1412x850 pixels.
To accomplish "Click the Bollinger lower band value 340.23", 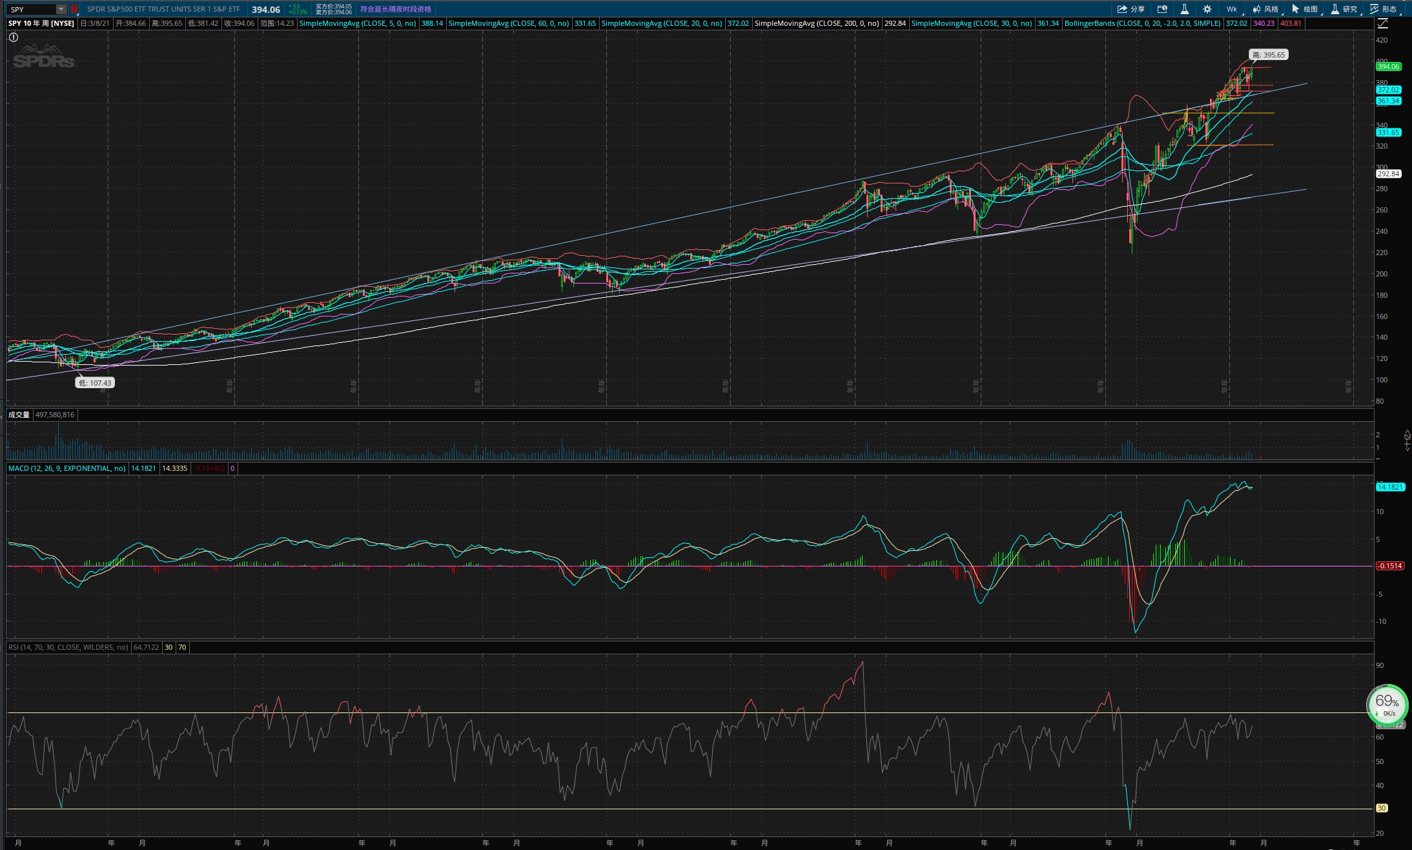I will click(x=1264, y=23).
